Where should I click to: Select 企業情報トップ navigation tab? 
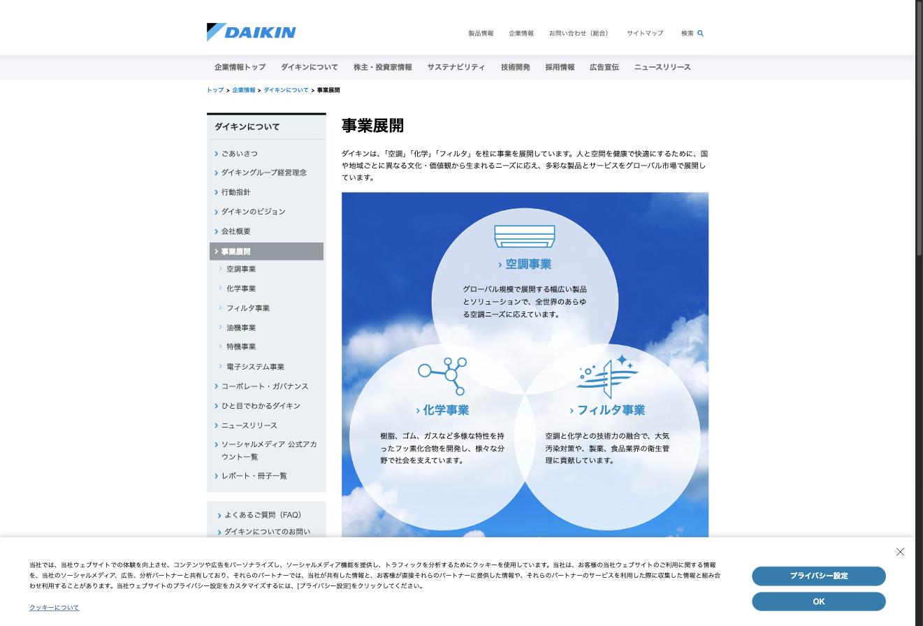click(x=240, y=67)
